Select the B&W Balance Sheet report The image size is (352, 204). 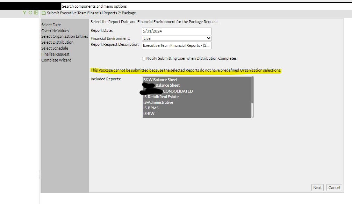(160, 80)
